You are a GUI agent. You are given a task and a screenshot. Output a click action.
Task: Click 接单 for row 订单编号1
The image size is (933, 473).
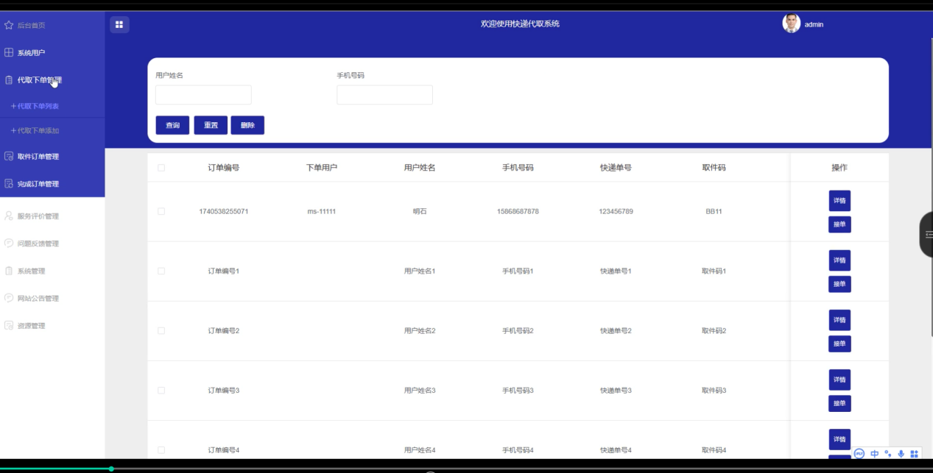click(x=839, y=284)
